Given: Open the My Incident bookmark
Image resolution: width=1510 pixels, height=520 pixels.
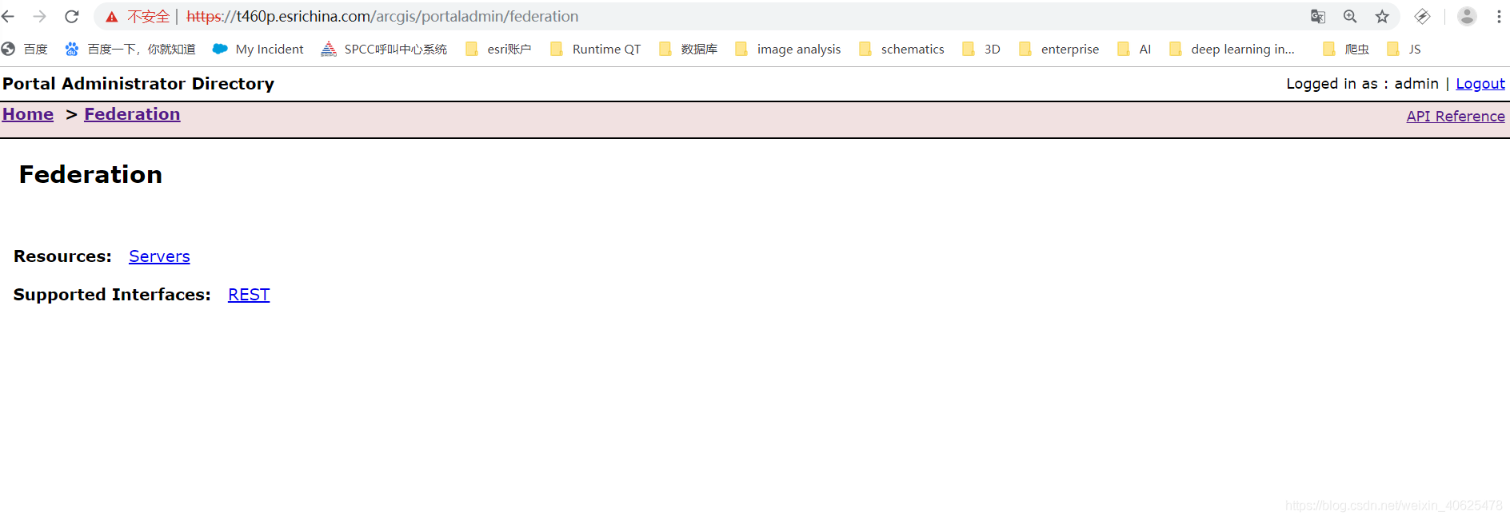Looking at the screenshot, I should click(258, 49).
